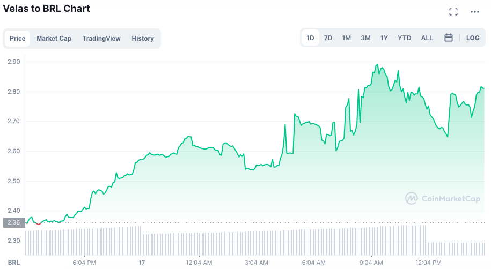
Task: Click the 2.36 opening price label
Action: [x=14, y=223]
